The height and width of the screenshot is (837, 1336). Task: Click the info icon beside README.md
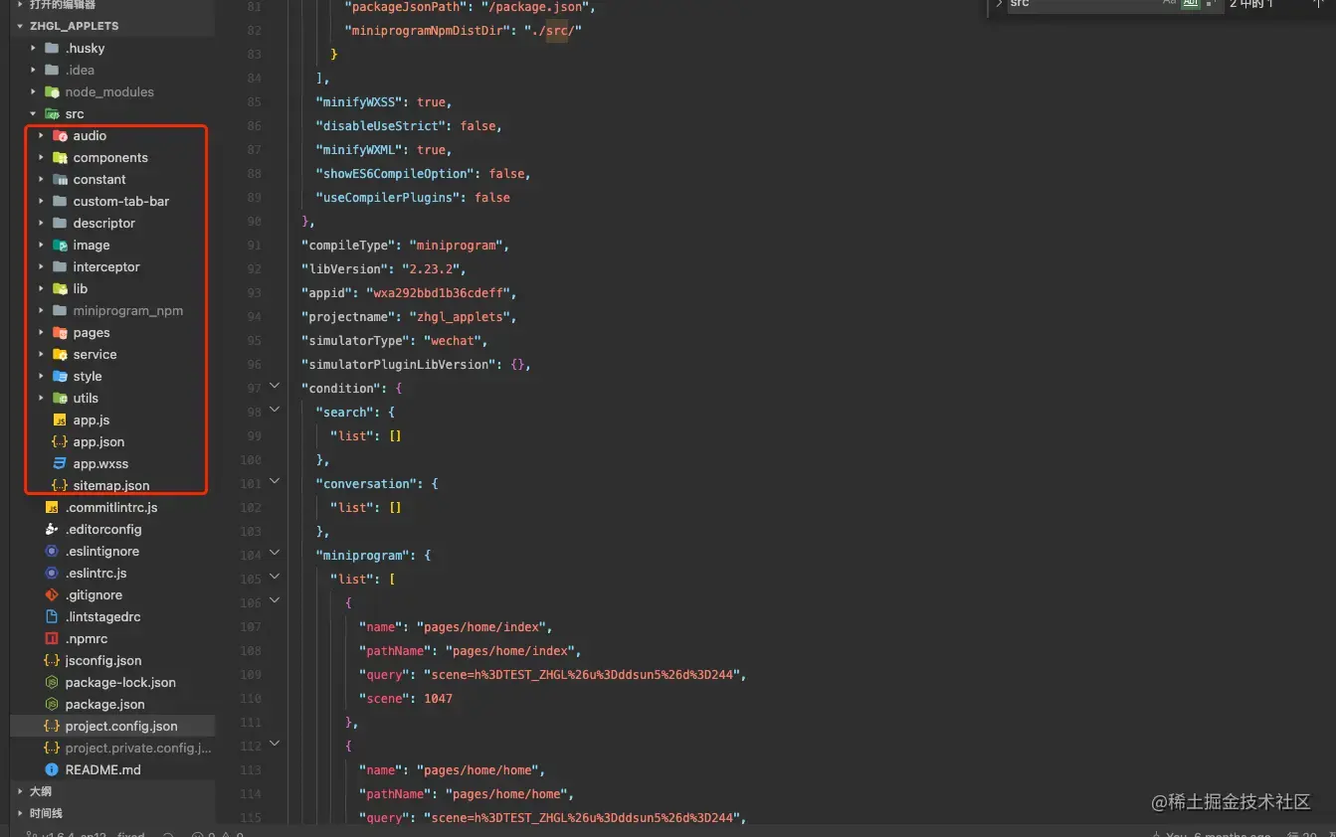pos(52,769)
